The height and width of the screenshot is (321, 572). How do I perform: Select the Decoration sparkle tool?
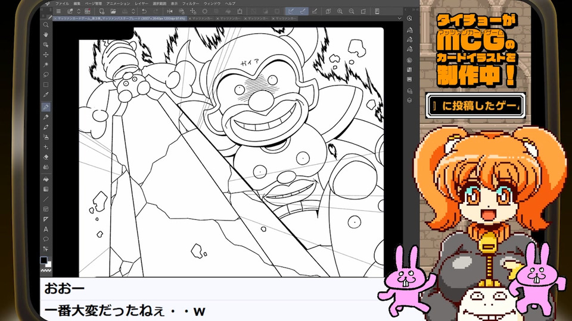pos(46,147)
